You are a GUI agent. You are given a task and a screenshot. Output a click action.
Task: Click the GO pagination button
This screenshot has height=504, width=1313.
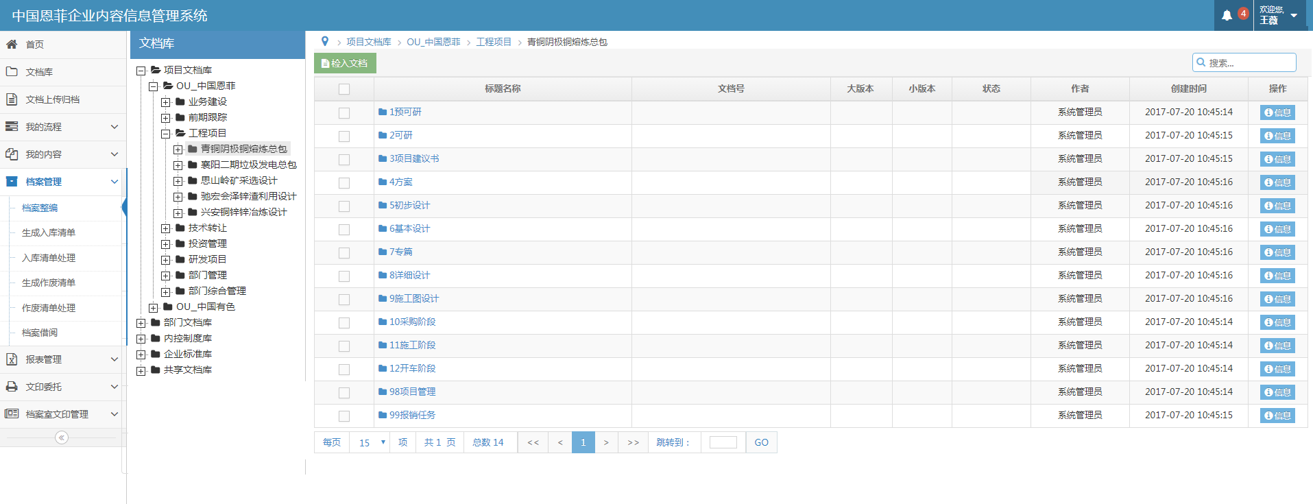(x=761, y=442)
